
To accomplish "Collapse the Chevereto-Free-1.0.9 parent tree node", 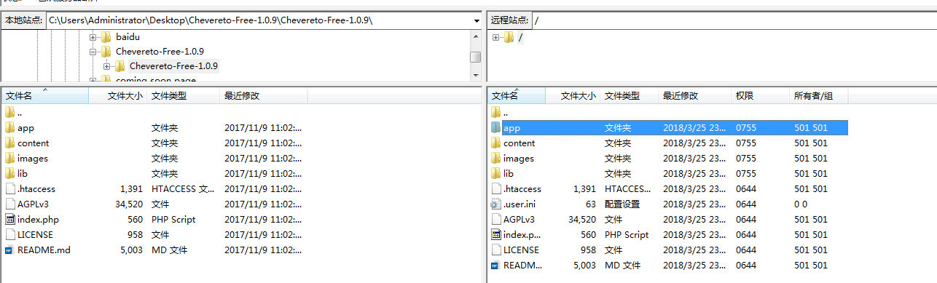I will 93,52.
